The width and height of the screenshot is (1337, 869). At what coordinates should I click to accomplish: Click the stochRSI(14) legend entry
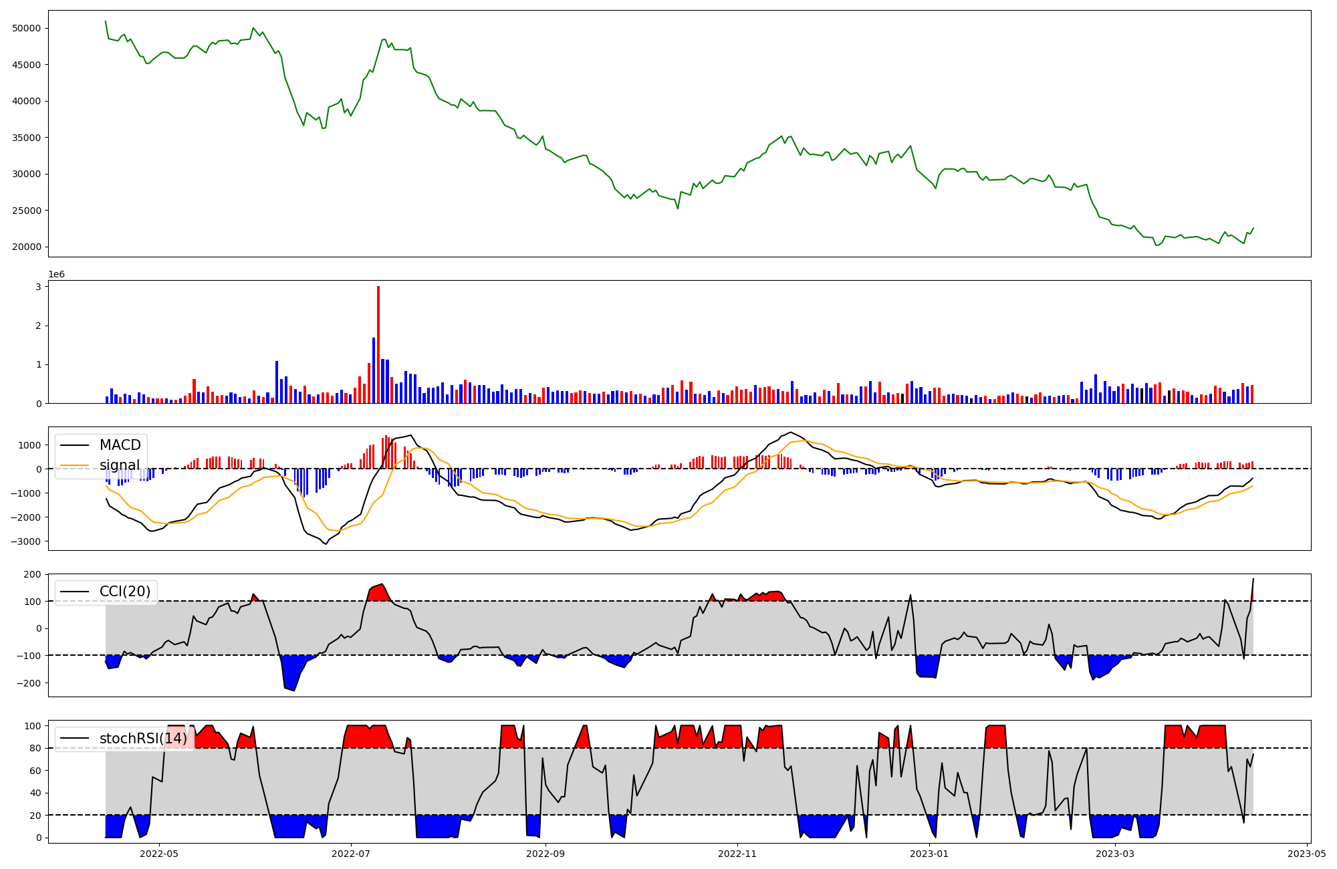click(x=143, y=739)
